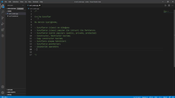Change indentation via Spaces: 4
The width and height of the screenshot is (175, 98).
pyautogui.click(x=145, y=97)
